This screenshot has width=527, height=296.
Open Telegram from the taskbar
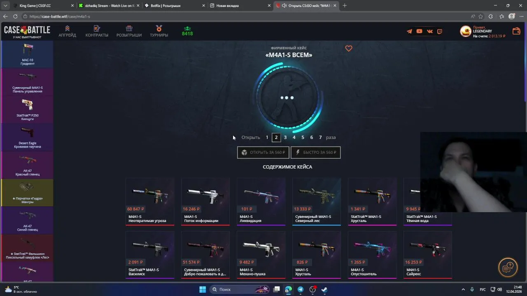tap(301, 289)
